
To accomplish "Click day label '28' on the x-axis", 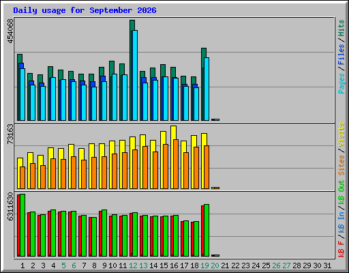I will [x=297, y=265].
